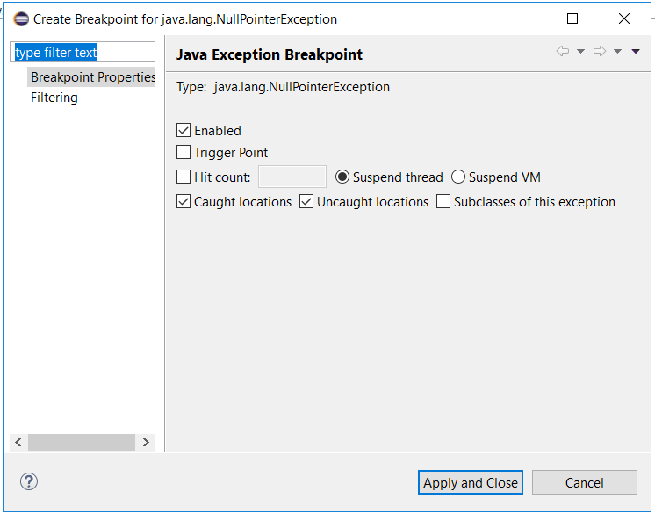The image size is (655, 513).
Task: Click the forward navigation arrow icon
Action: click(x=600, y=52)
